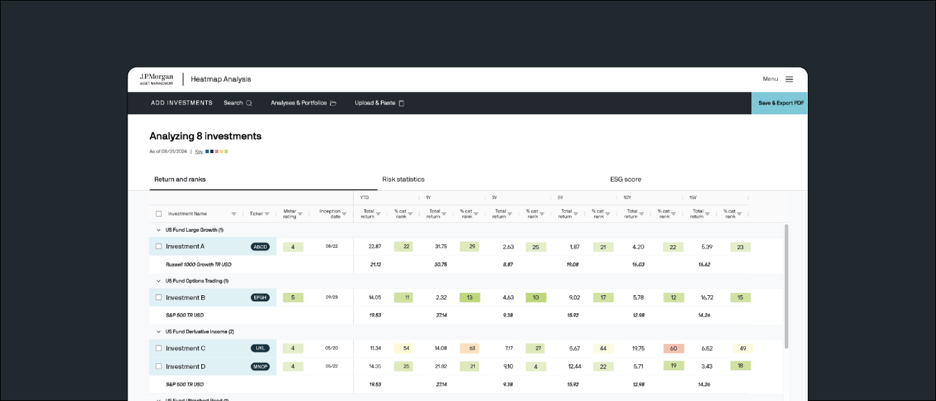Click Save & Export PDF button
Viewport: 936px width, 401px height.
click(x=779, y=103)
